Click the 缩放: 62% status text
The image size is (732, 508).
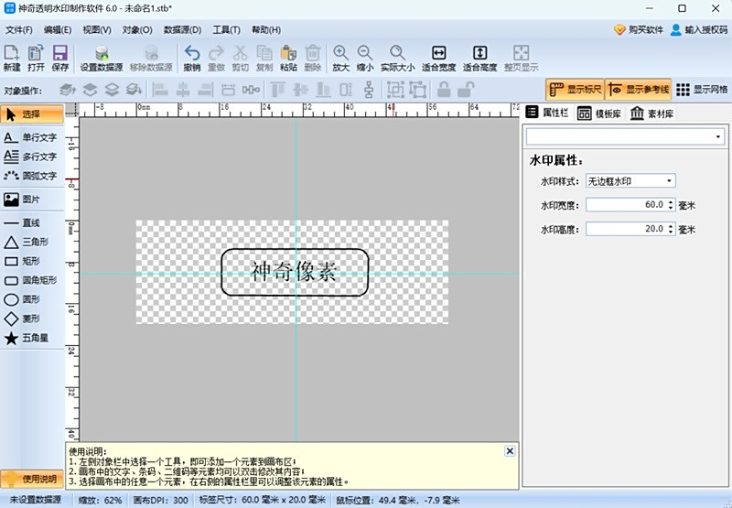pyautogui.click(x=100, y=500)
